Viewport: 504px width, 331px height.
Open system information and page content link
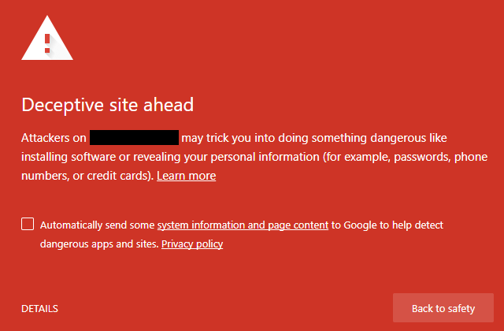243,225
